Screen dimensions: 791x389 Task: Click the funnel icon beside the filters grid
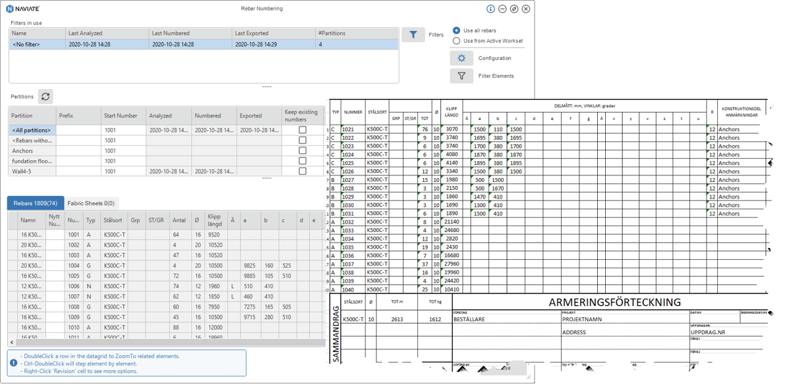click(x=413, y=34)
